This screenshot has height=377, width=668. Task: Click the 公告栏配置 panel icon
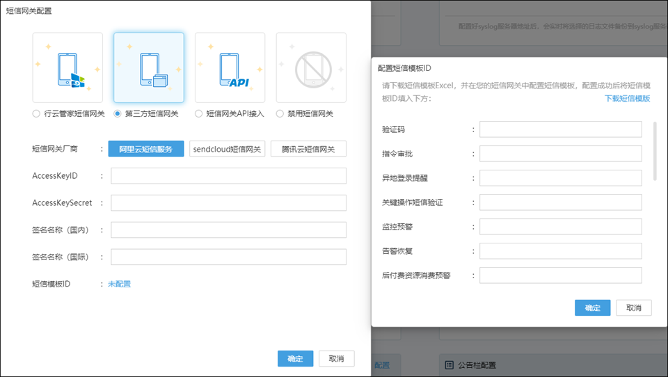pyautogui.click(x=450, y=364)
